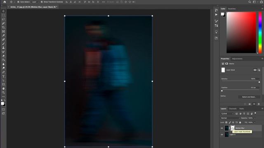The height and width of the screenshot is (148, 264).
Task: Select the Brush tool
Action: 3,44
